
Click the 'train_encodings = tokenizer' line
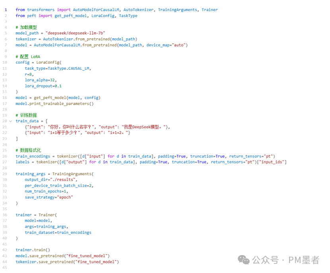pos(145,156)
